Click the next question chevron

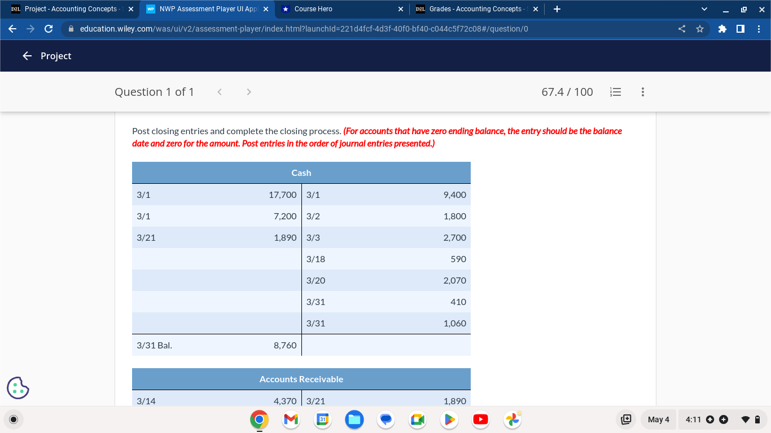point(248,92)
